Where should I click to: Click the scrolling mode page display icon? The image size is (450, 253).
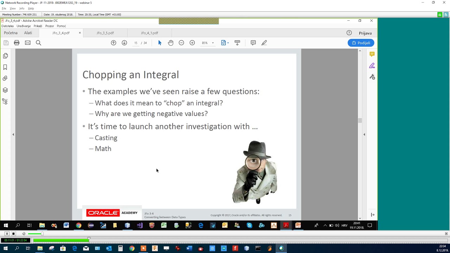point(237,43)
